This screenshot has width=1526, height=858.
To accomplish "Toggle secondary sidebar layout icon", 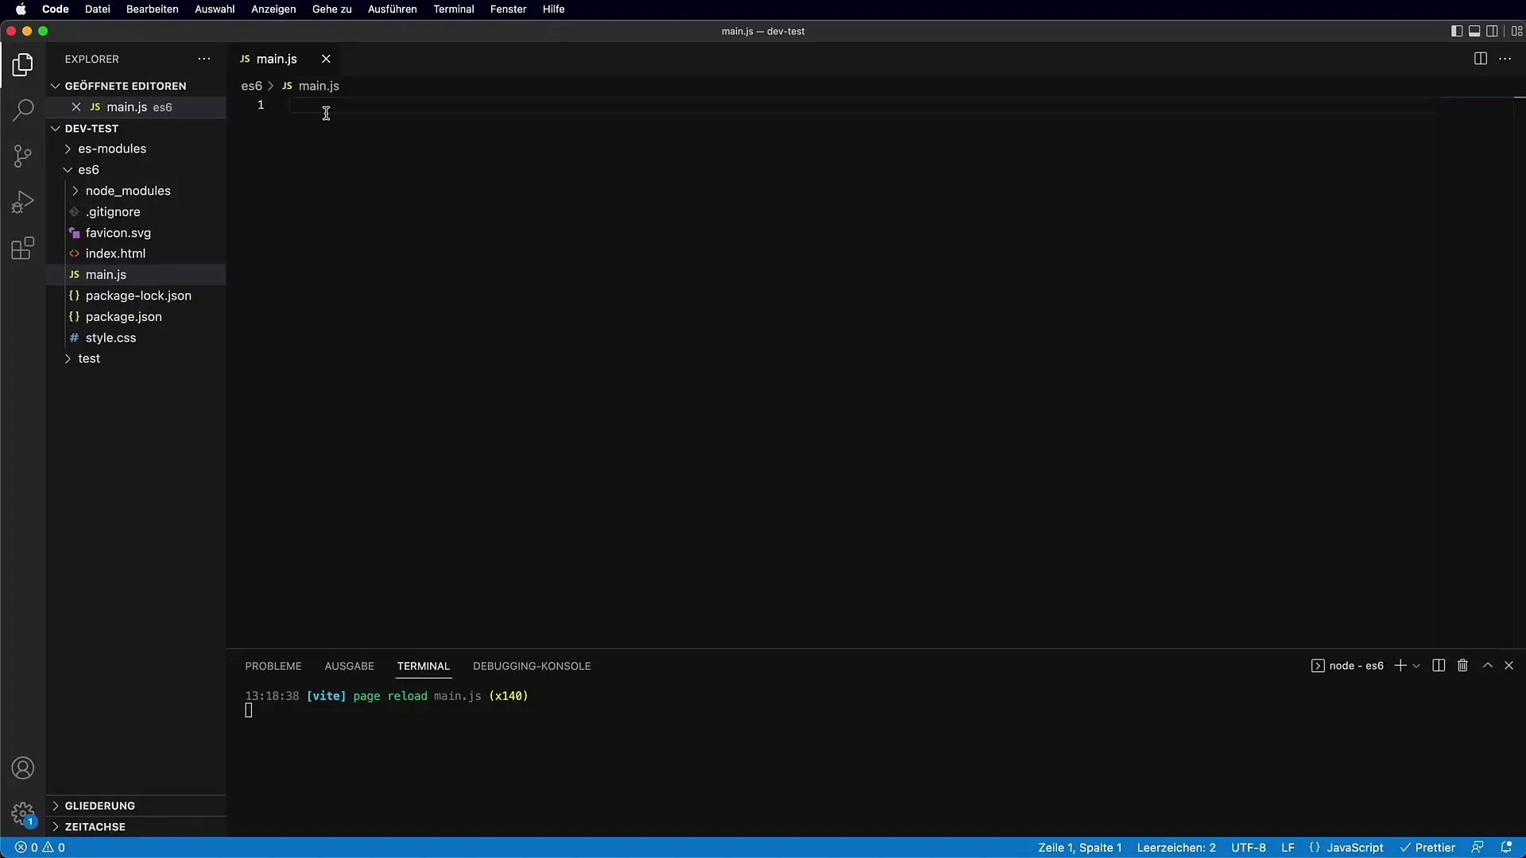I will point(1493,31).
